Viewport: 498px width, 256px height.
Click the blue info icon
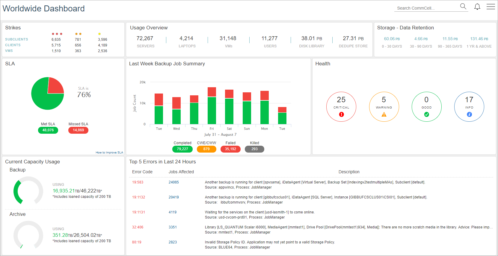point(469,115)
